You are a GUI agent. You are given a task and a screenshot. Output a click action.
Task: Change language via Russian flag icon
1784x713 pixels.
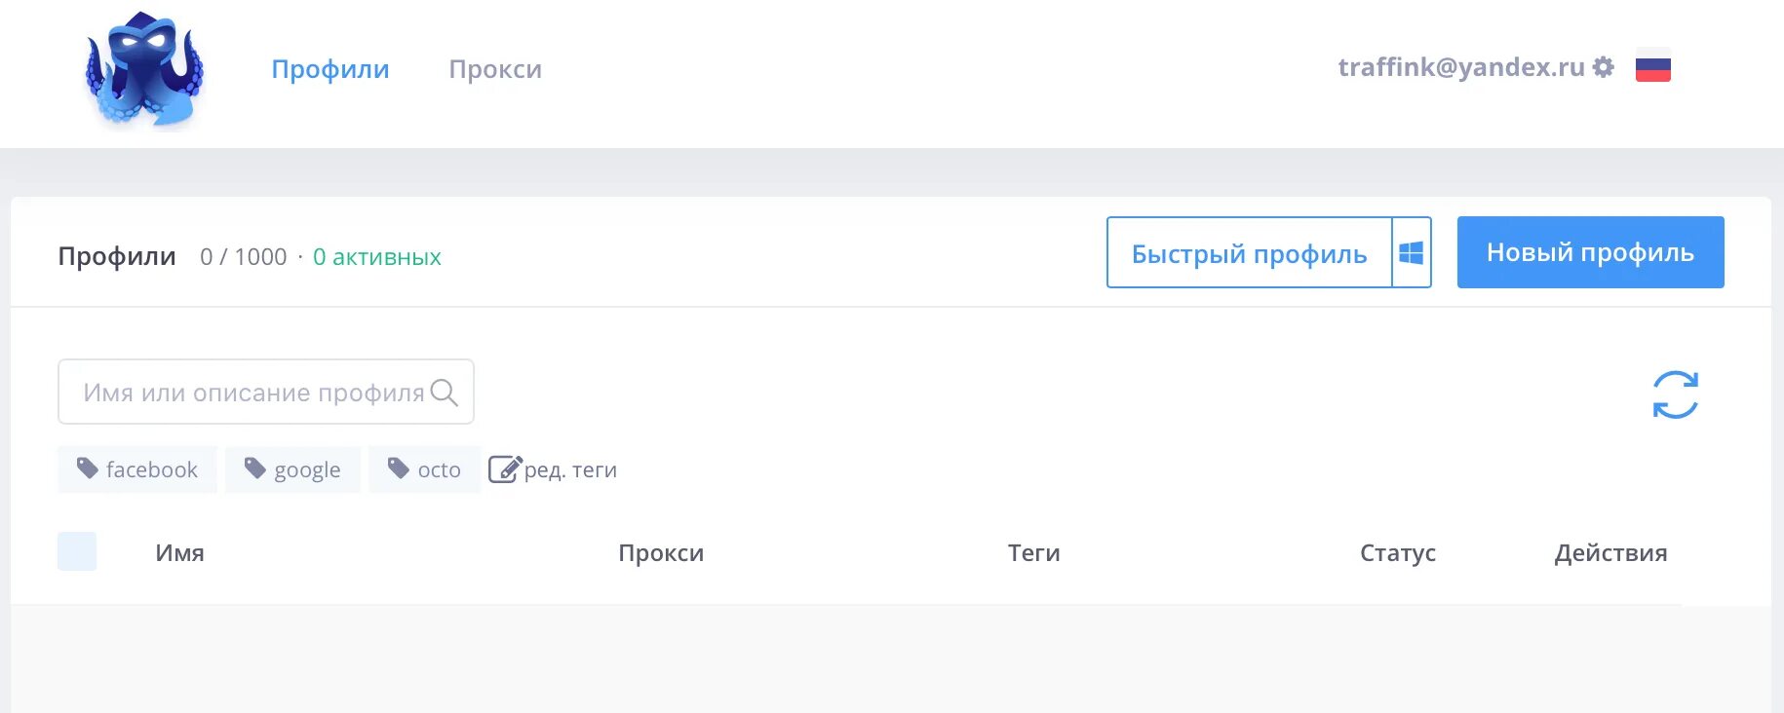point(1652,66)
